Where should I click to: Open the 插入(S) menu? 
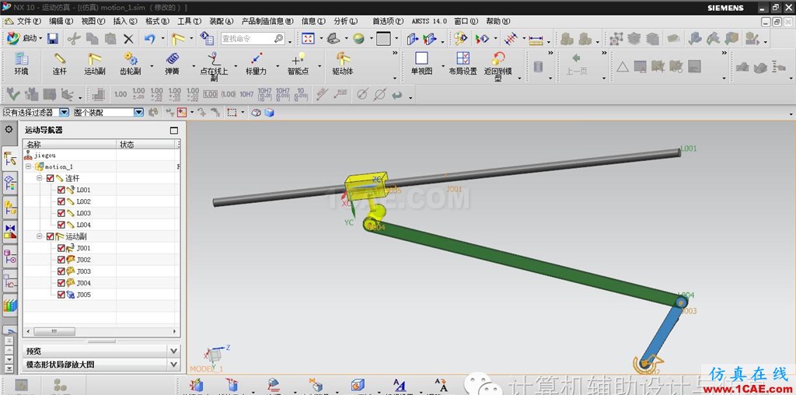point(125,21)
